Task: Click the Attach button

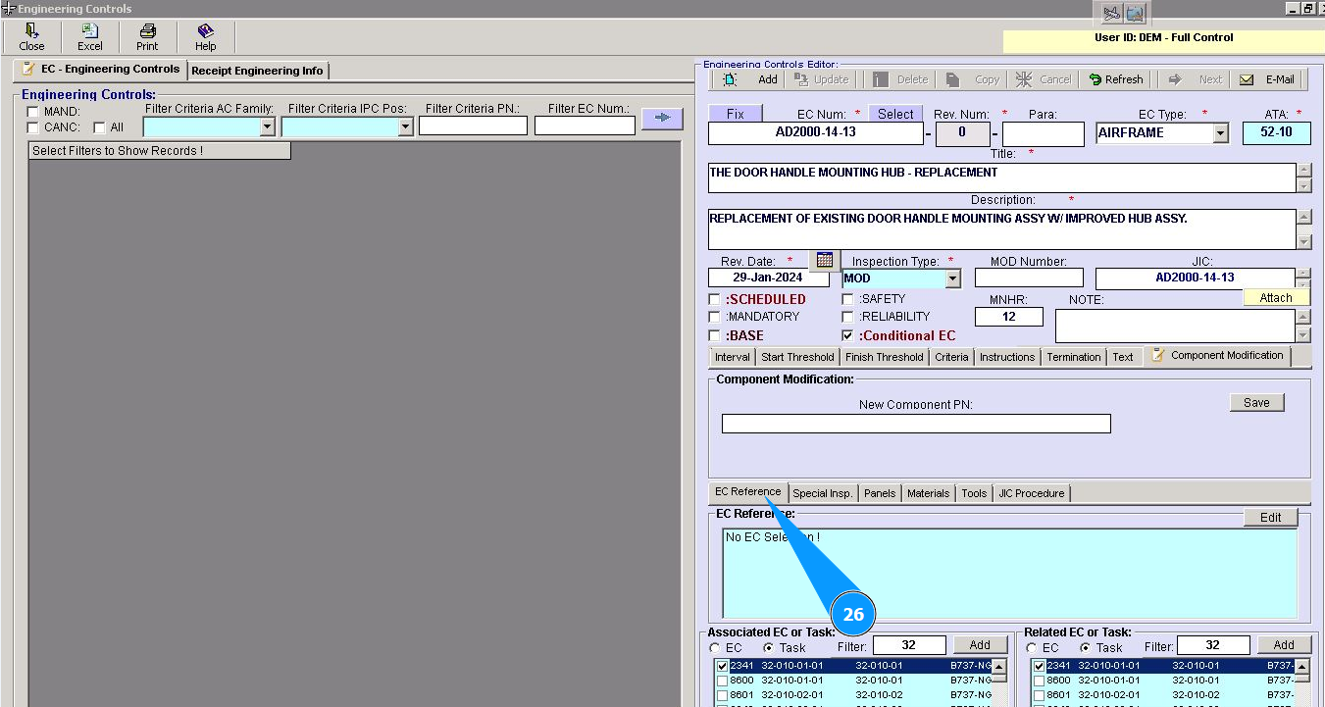Action: (x=1275, y=297)
